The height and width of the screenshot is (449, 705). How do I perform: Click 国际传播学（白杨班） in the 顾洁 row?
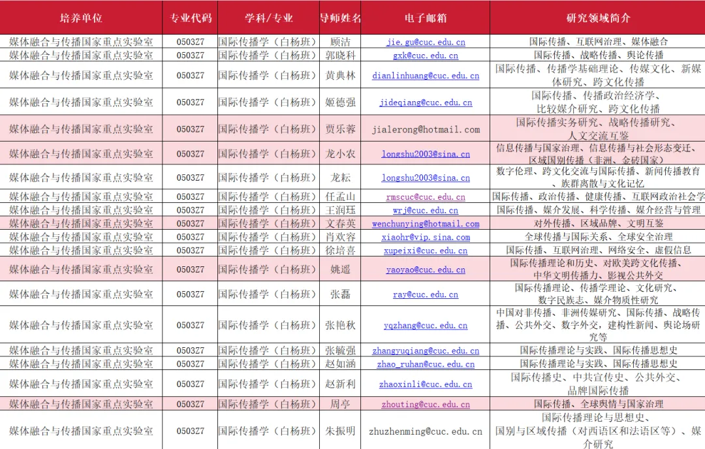pos(268,42)
